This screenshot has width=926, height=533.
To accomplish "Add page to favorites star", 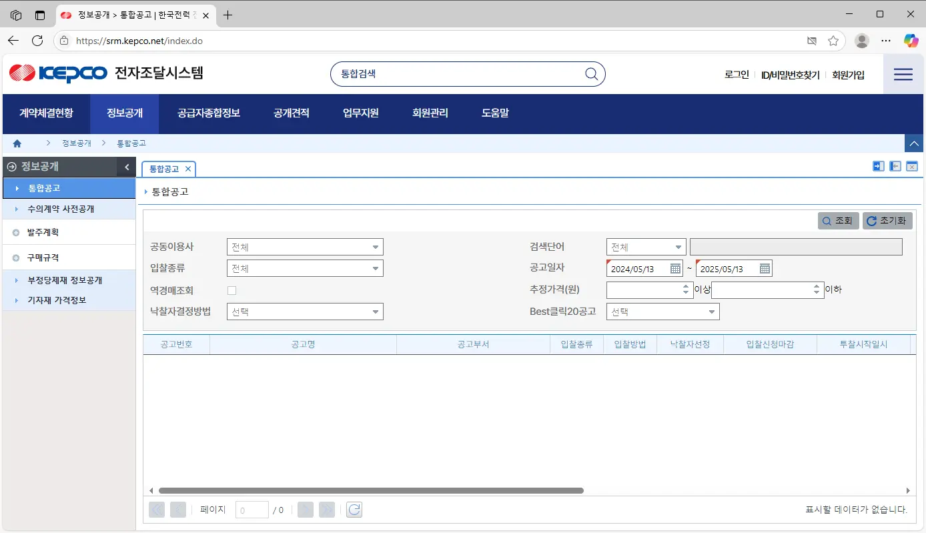I will pos(833,41).
